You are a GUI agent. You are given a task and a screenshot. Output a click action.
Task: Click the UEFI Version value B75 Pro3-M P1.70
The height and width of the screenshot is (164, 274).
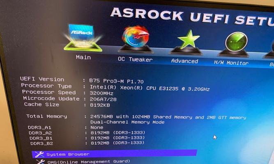(x=116, y=81)
